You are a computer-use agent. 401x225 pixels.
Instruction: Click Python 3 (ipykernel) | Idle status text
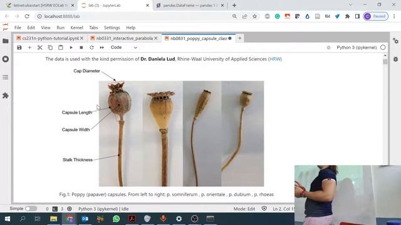pos(103,209)
